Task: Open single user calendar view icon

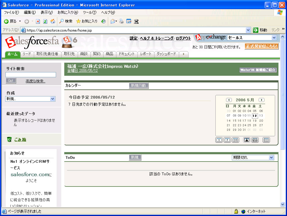Action: [247, 140]
